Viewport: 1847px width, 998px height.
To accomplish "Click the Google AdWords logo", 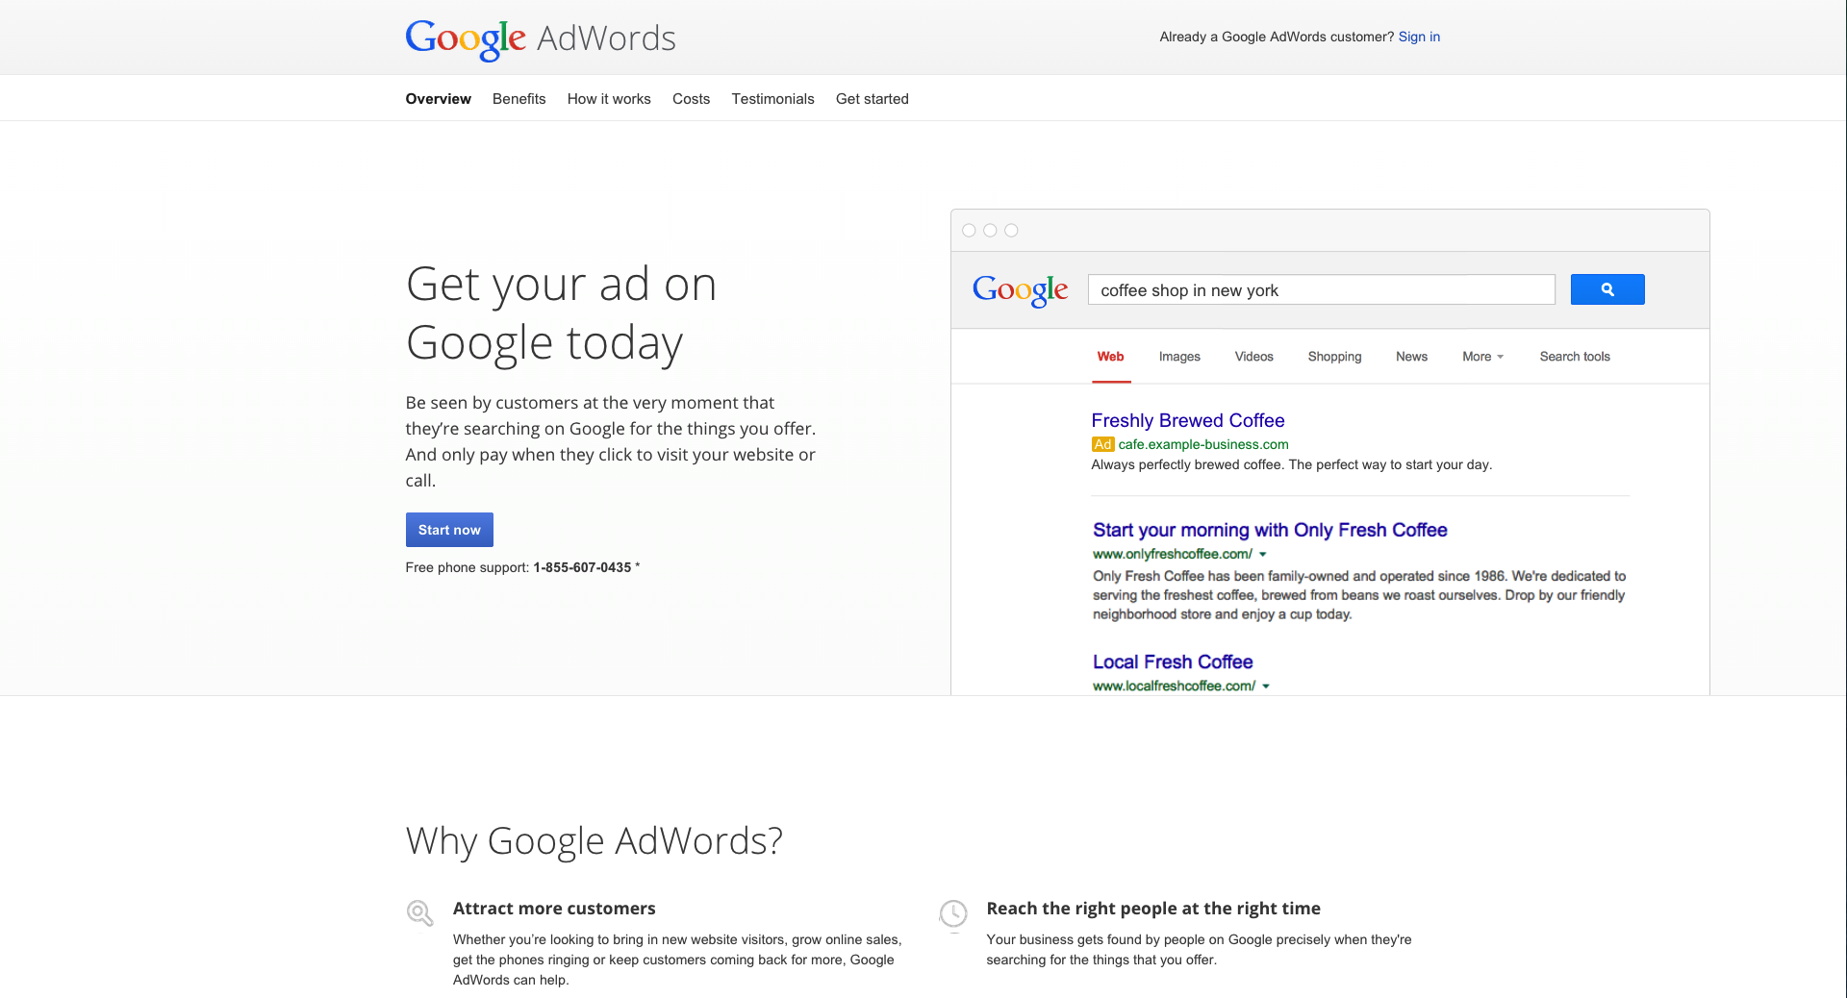I will tap(540, 38).
